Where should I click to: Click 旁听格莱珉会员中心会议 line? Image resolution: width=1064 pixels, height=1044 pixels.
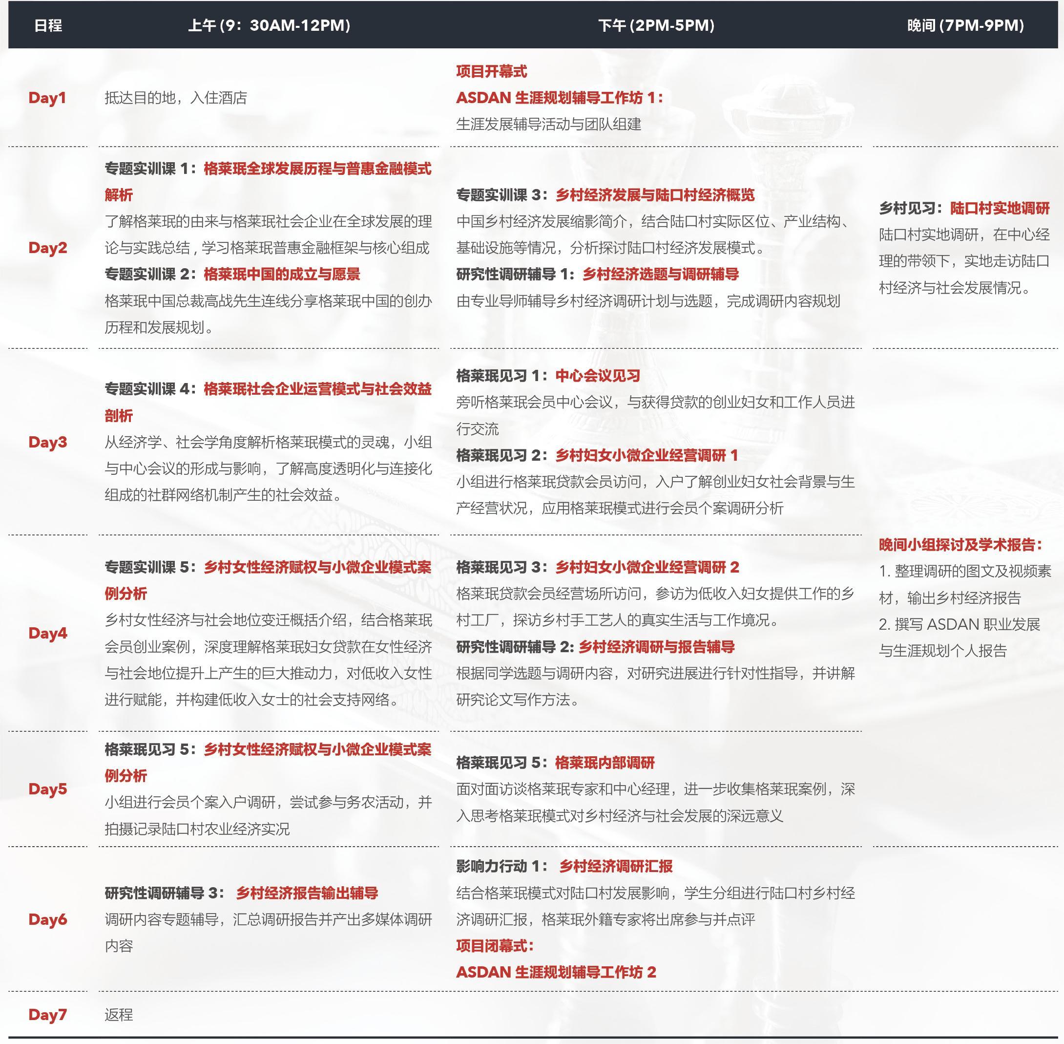coord(656,402)
